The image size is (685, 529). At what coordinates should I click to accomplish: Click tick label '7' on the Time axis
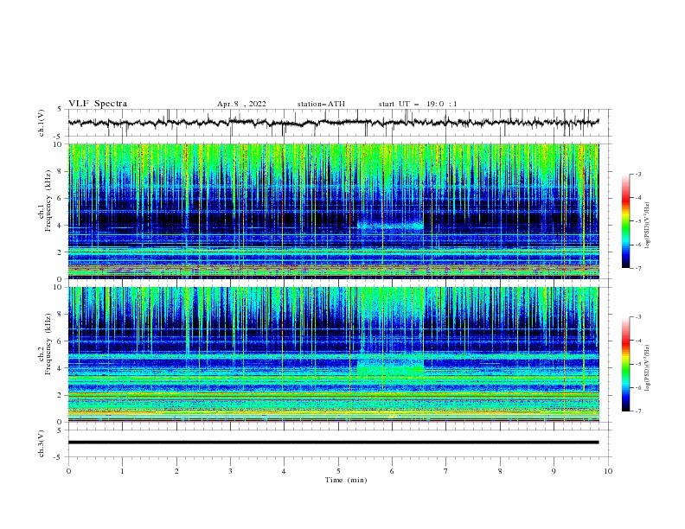(446, 471)
